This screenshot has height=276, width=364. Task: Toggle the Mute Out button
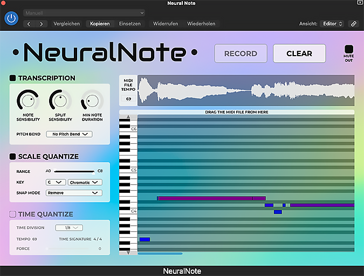click(x=349, y=49)
